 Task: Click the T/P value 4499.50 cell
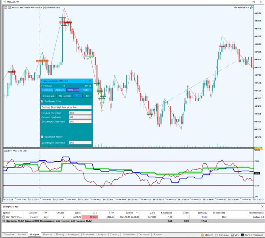point(110,217)
